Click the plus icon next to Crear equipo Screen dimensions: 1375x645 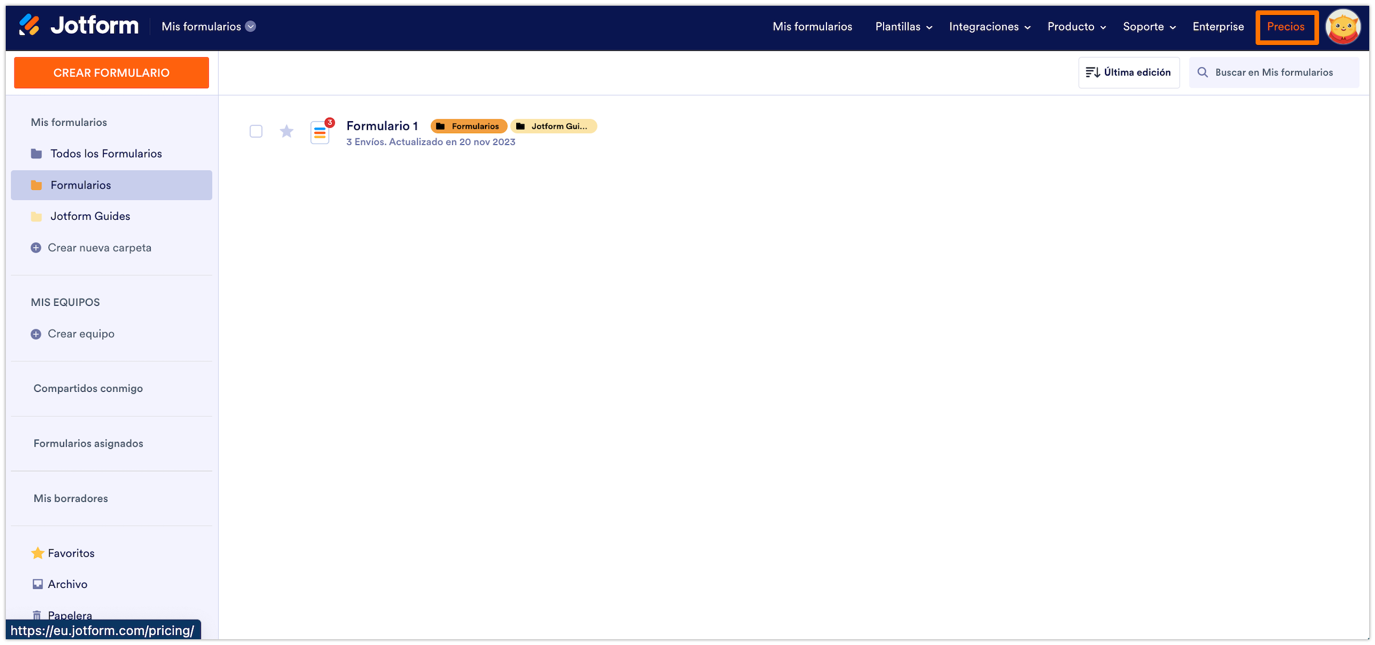point(36,334)
